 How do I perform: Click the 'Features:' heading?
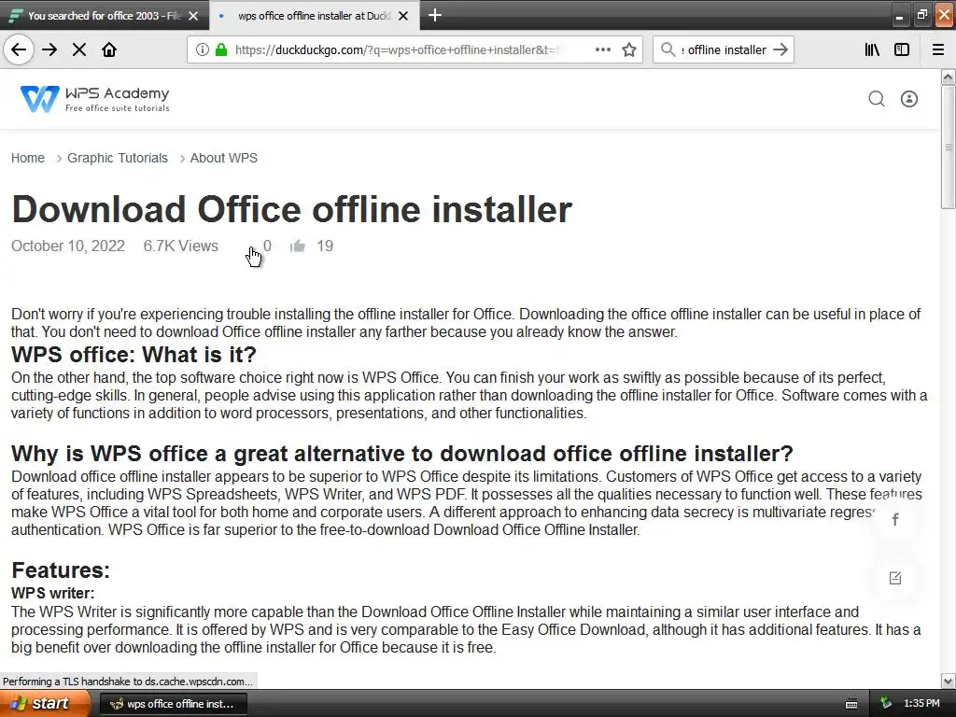(61, 570)
